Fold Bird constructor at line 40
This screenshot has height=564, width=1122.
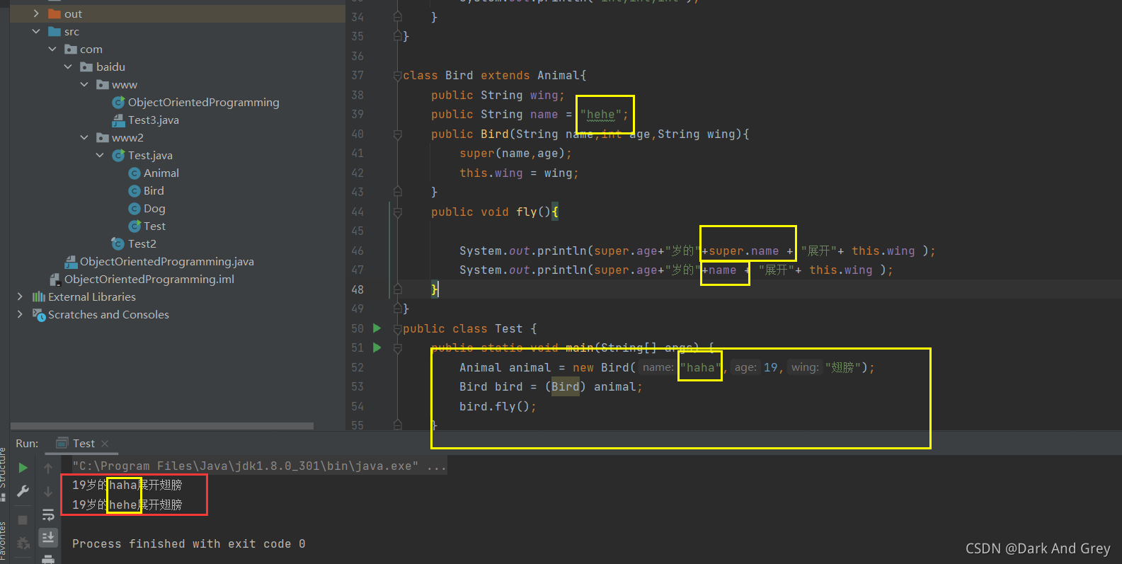[x=398, y=134]
